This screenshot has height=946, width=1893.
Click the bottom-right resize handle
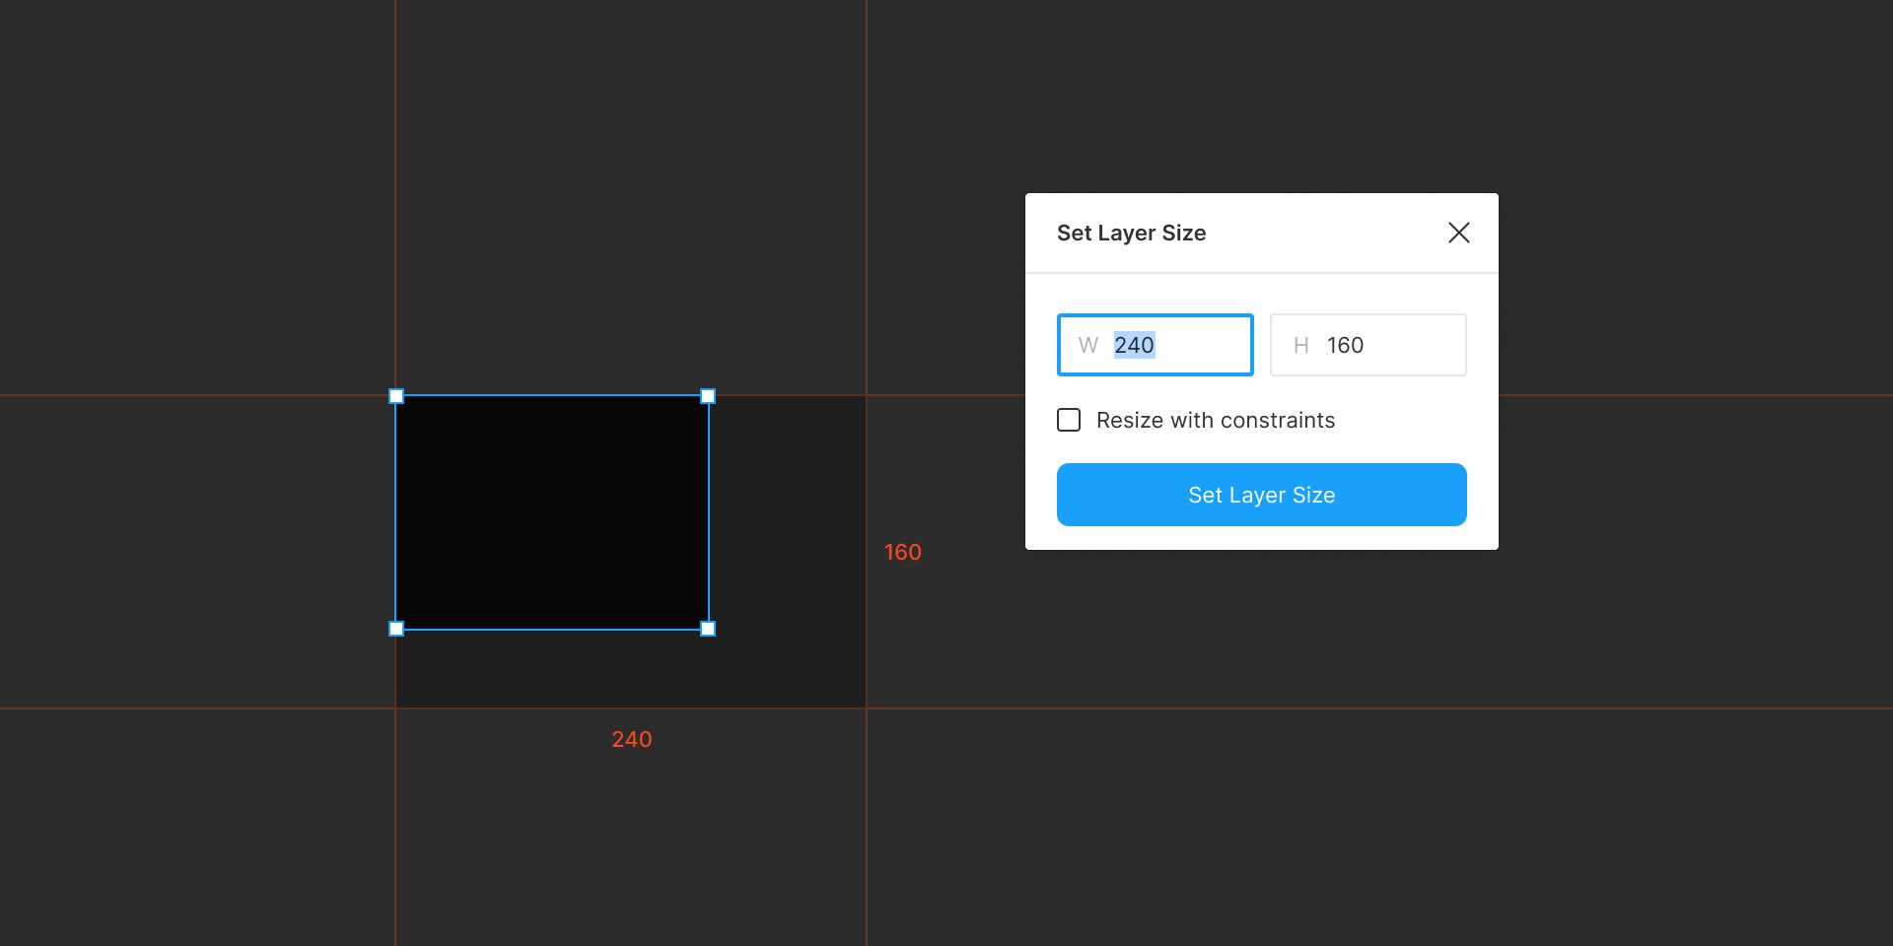coord(708,629)
